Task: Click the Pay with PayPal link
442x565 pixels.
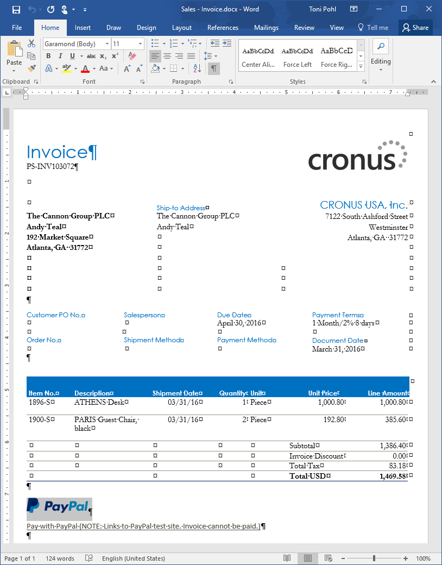Action: pos(143,526)
